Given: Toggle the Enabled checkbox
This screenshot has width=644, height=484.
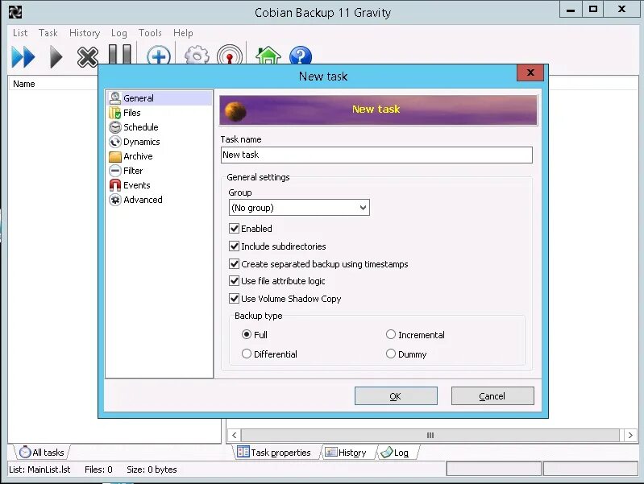Looking at the screenshot, I should pyautogui.click(x=234, y=228).
